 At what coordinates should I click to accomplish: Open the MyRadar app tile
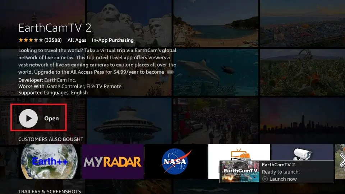112,161
